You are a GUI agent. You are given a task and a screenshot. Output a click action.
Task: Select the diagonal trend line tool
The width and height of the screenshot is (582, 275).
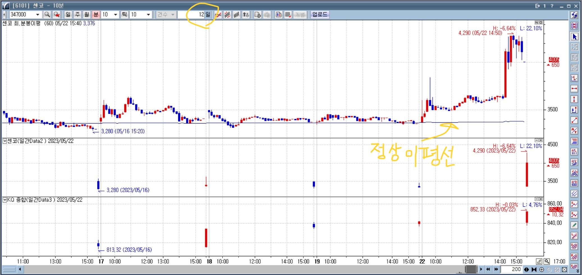pyautogui.click(x=574, y=120)
